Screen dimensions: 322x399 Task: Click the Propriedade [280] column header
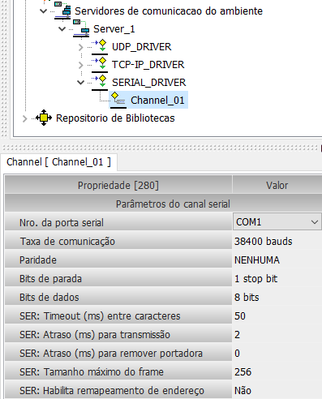point(118,185)
